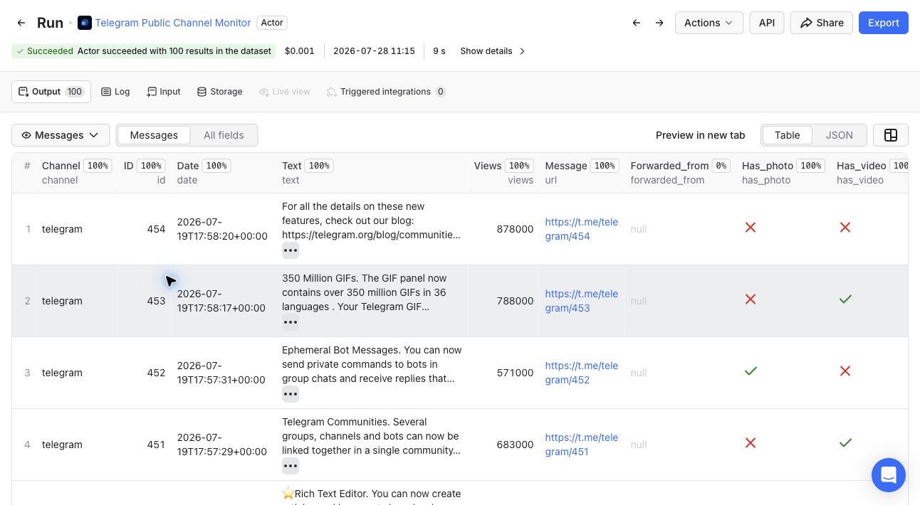920x505 pixels.
Task: Open link https://t.me/telegram/453
Action: (581, 301)
